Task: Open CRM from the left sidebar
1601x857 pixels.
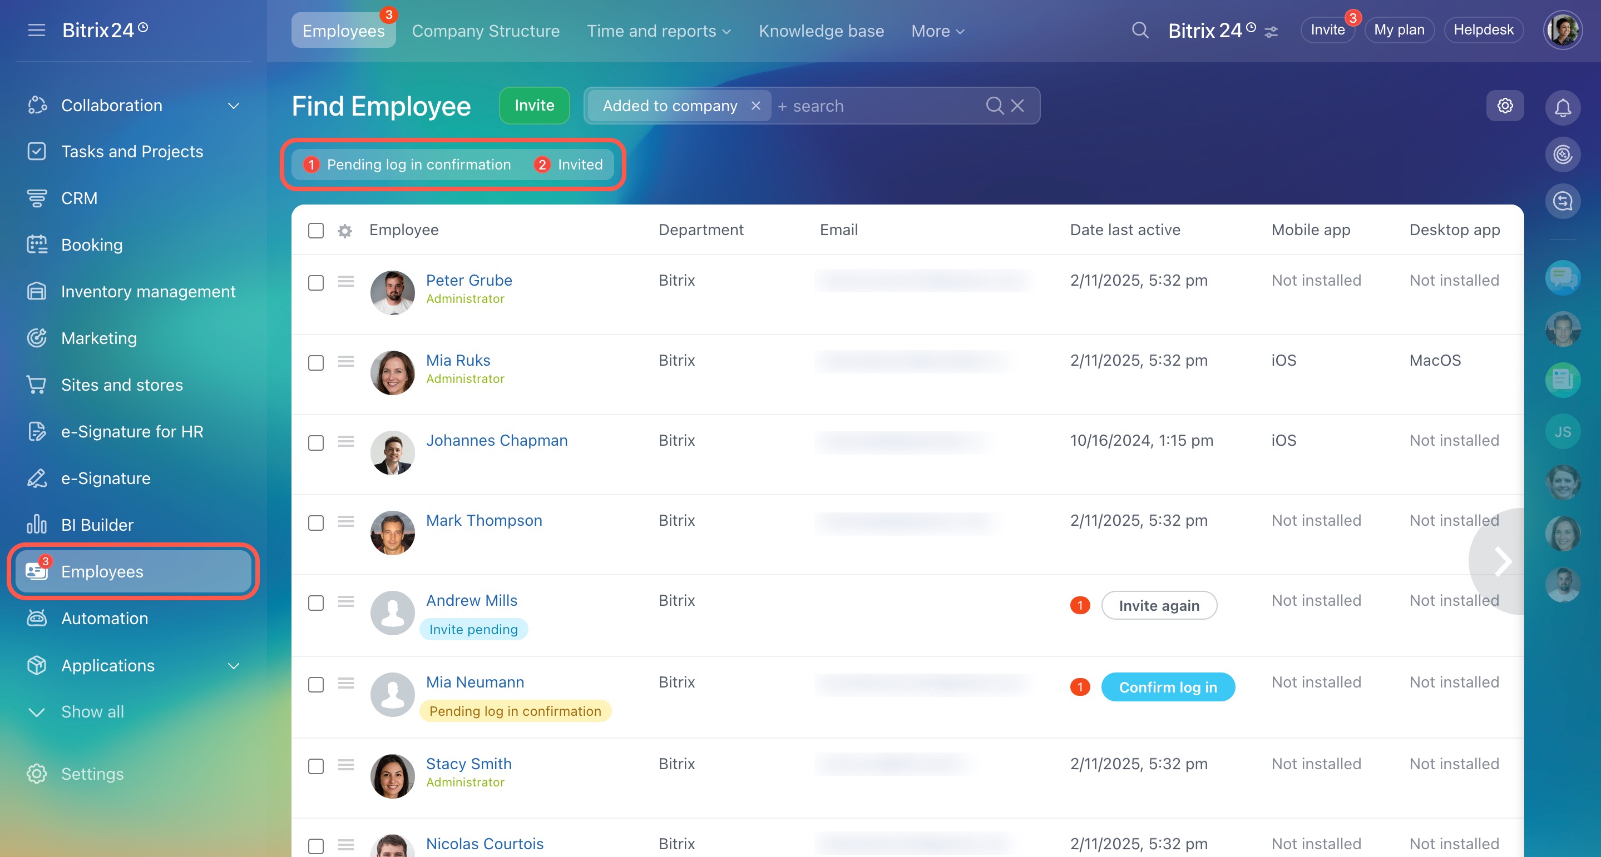Action: click(79, 198)
